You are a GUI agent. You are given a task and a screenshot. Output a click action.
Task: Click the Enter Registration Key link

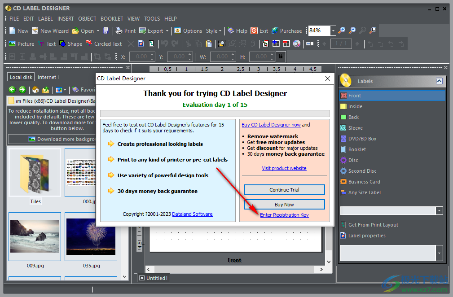[x=284, y=215]
